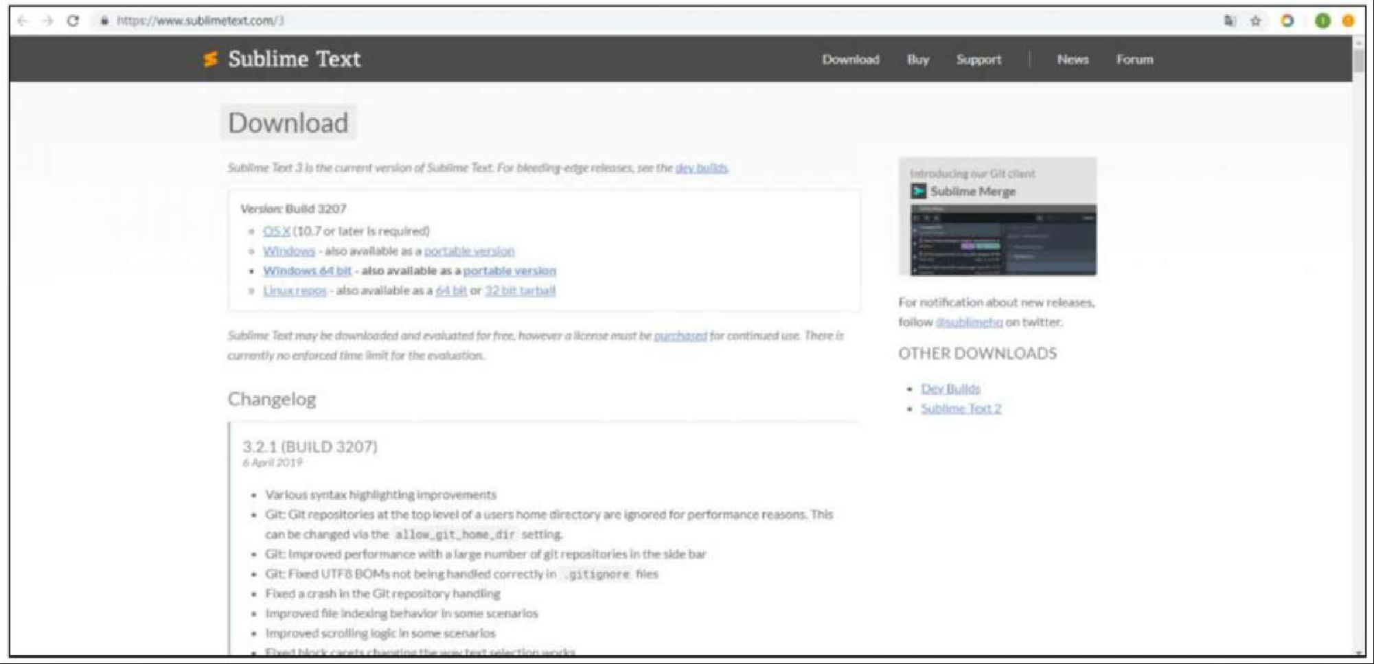
Task: Click the .gitignore code text
Action: click(596, 574)
